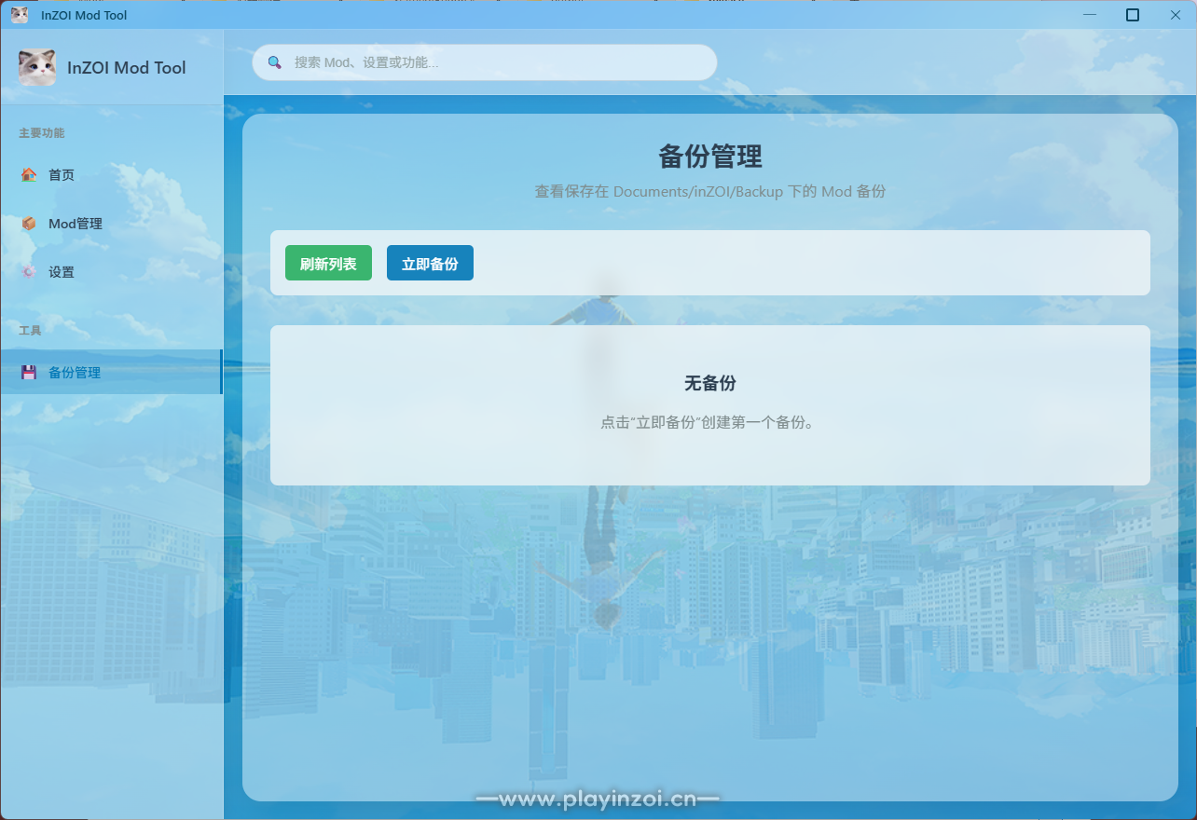Select the 备份管理 text label in sidebar
The image size is (1197, 820).
[75, 373]
